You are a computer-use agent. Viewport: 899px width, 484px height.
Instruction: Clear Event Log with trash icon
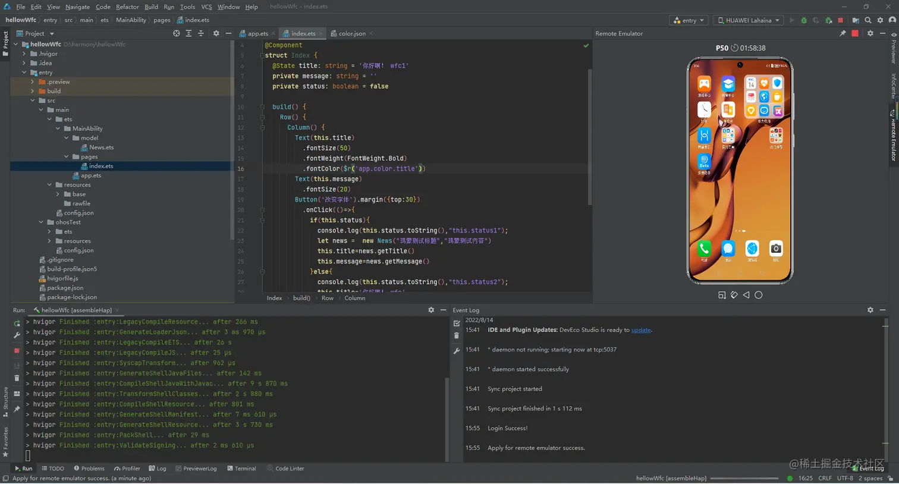click(457, 336)
